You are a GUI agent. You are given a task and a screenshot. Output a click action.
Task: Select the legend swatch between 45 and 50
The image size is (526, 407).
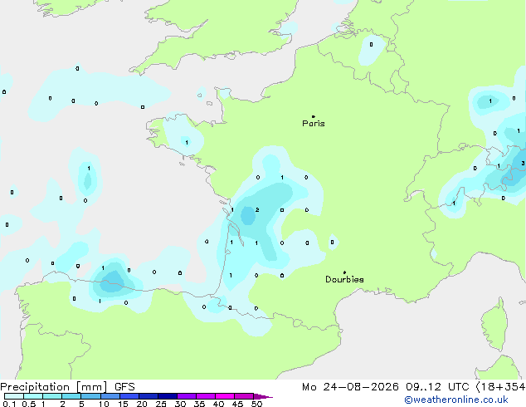tap(244, 396)
